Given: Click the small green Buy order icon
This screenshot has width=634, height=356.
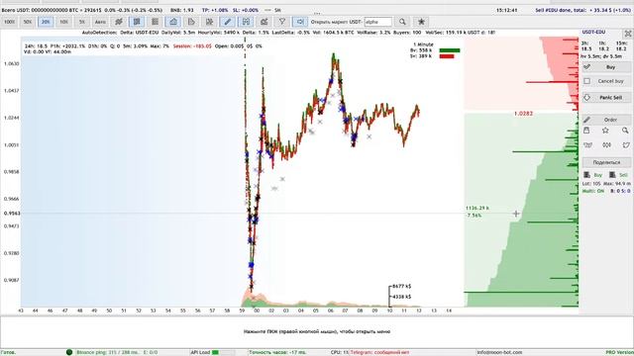Looking at the screenshot, I should click(586, 175).
